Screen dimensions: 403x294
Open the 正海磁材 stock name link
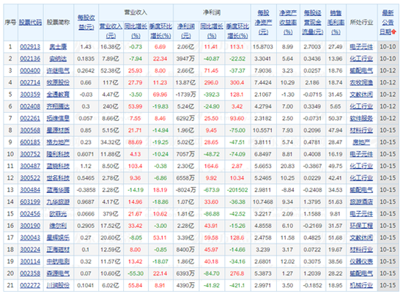(x=58, y=249)
